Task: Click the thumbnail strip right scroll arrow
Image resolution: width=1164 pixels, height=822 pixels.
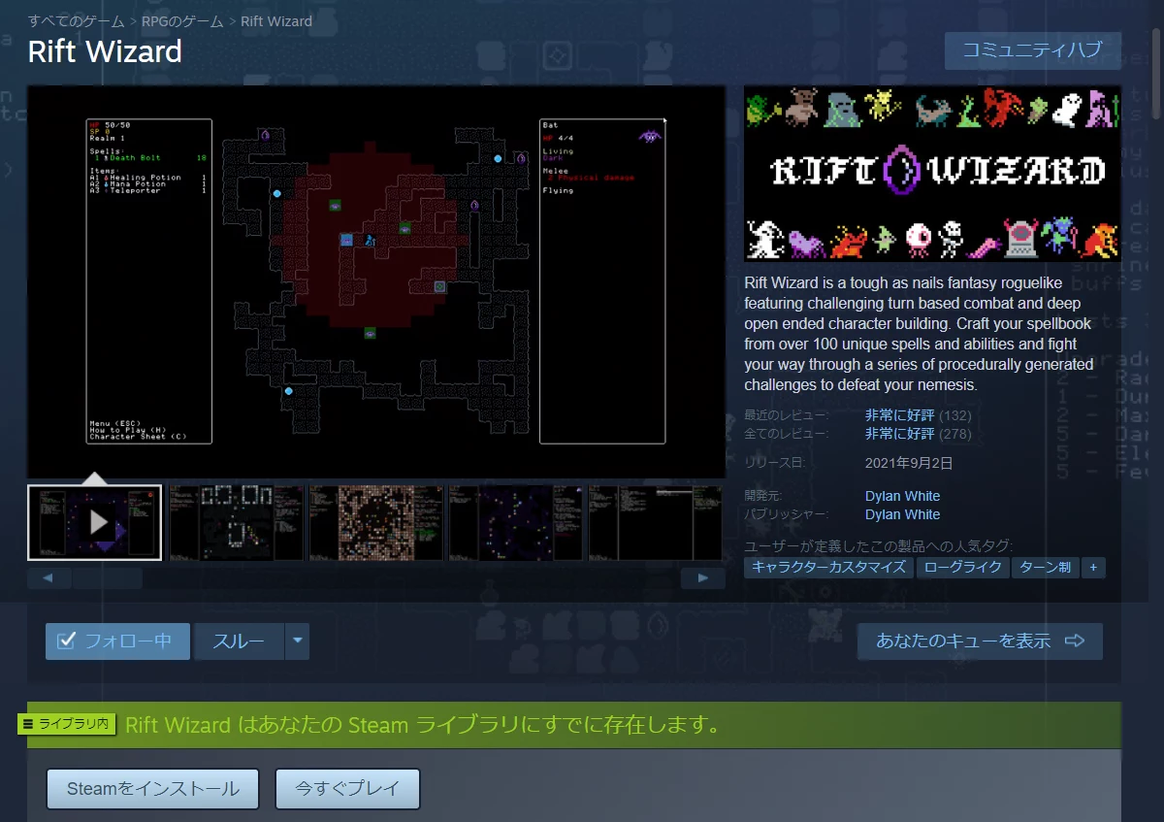Action: click(x=703, y=578)
